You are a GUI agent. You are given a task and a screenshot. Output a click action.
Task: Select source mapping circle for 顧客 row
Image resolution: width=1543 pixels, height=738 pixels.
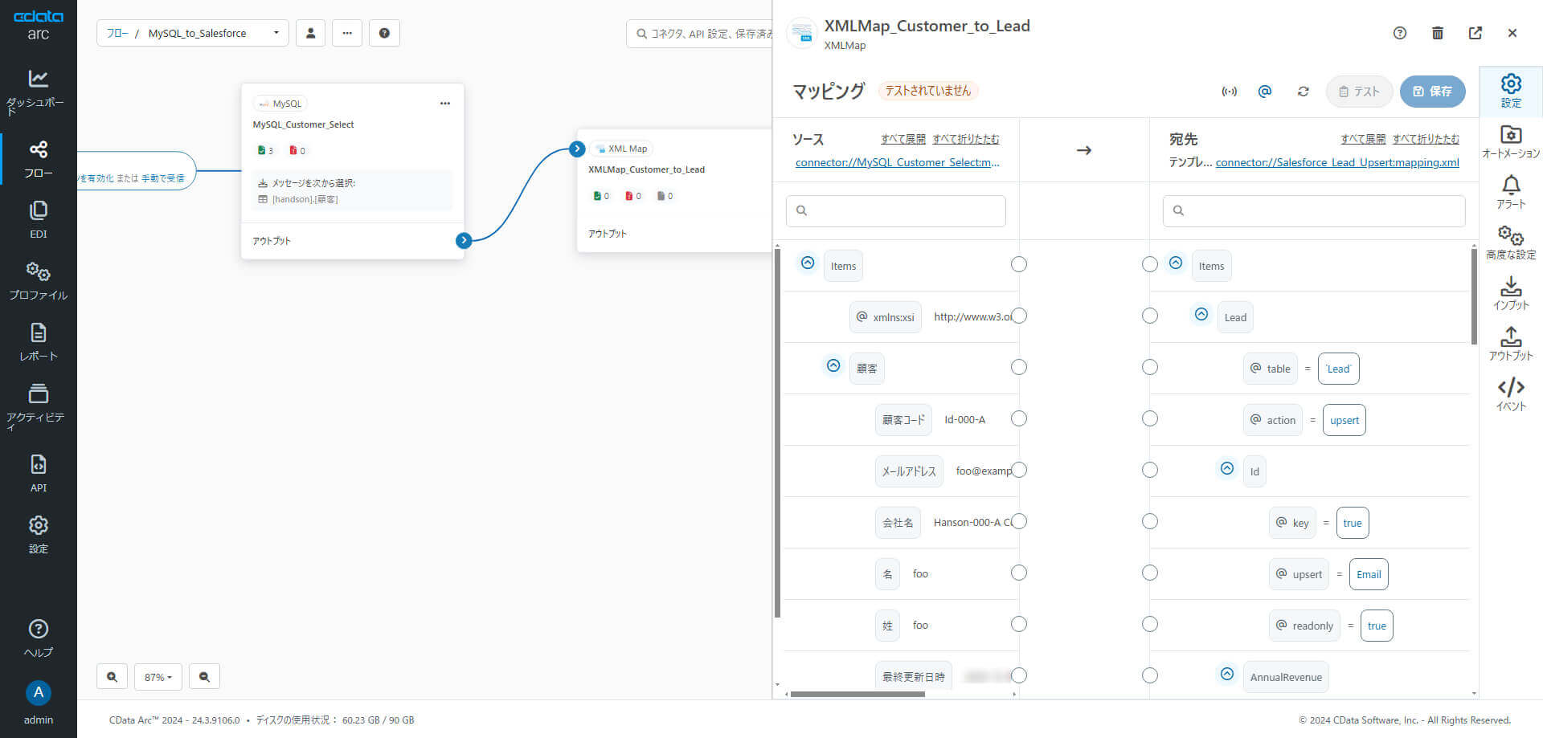tap(1019, 367)
